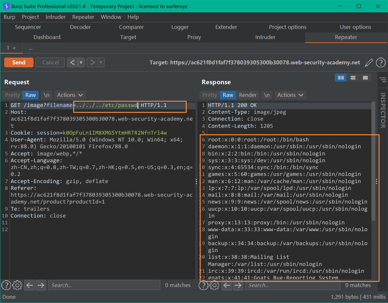The width and height of the screenshot is (388, 303).
Task: Open Response Actions dropdown
Action: coord(290,95)
